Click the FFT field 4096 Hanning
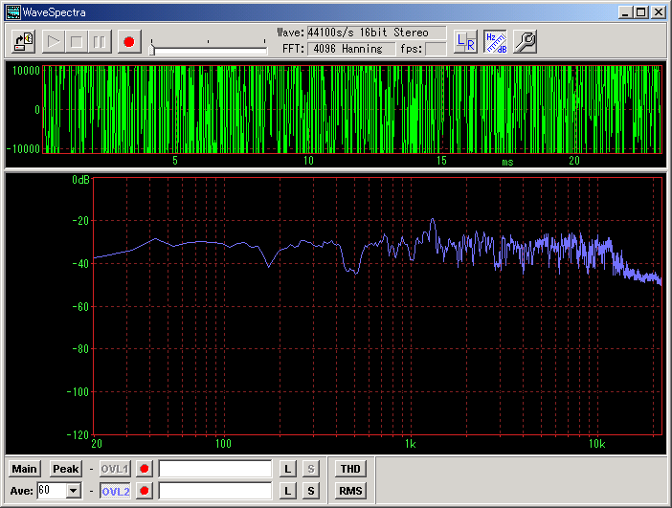The image size is (672, 508). [x=351, y=49]
